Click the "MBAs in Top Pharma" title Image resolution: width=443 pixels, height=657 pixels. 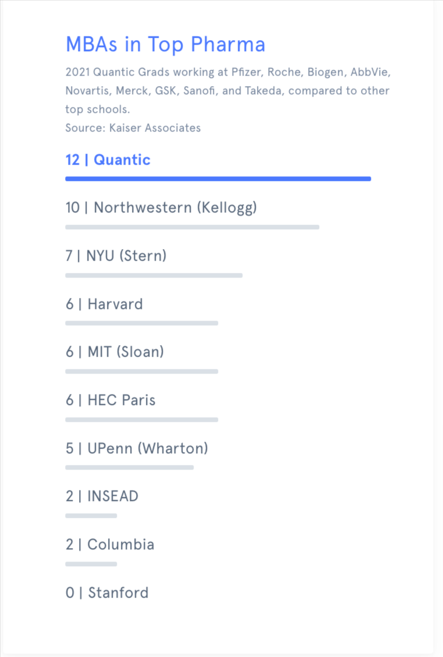coord(165,44)
